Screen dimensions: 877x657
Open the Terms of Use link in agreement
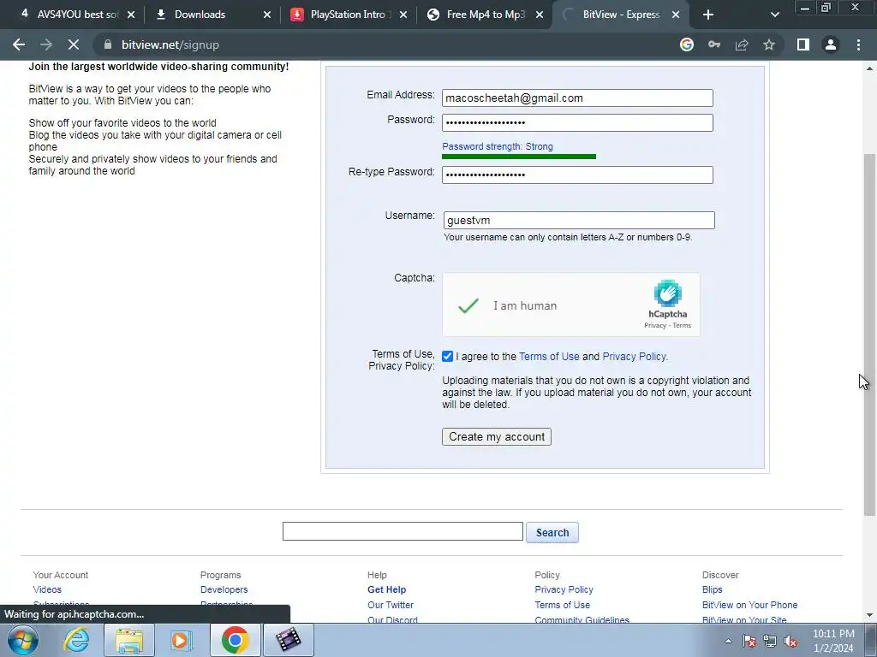[549, 357]
